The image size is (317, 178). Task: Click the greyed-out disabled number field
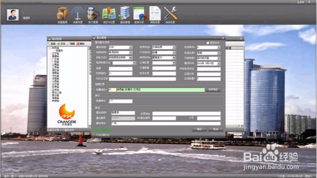click(123, 118)
